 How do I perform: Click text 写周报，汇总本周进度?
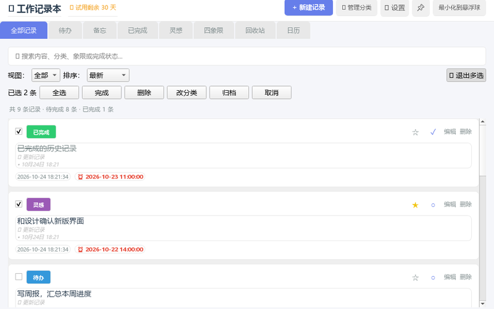pos(54,294)
